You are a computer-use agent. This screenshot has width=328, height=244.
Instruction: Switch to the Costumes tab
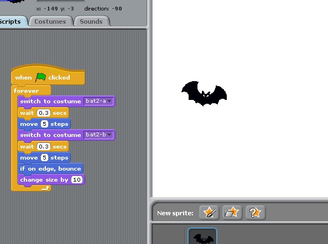pos(50,22)
